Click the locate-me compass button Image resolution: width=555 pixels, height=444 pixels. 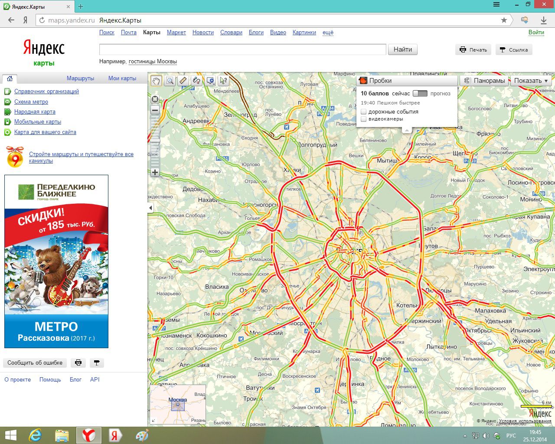[x=155, y=99]
